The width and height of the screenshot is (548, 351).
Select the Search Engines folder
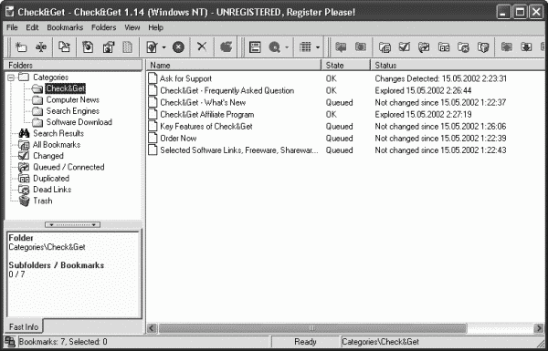click(73, 111)
